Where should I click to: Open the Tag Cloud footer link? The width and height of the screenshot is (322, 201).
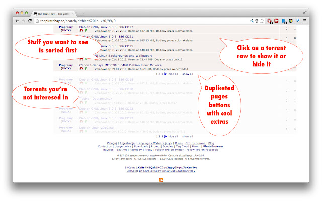182,146
